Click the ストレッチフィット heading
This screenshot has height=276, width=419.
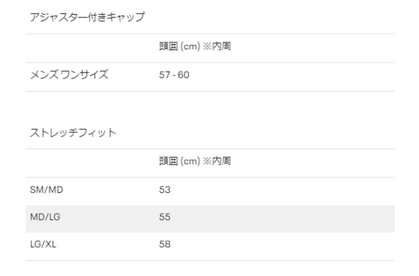pos(73,133)
